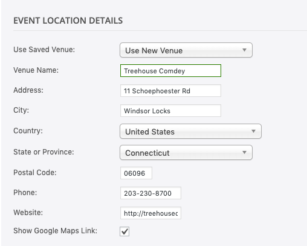
Task: Click the Phone field with 203-230-8700
Action: click(150, 193)
